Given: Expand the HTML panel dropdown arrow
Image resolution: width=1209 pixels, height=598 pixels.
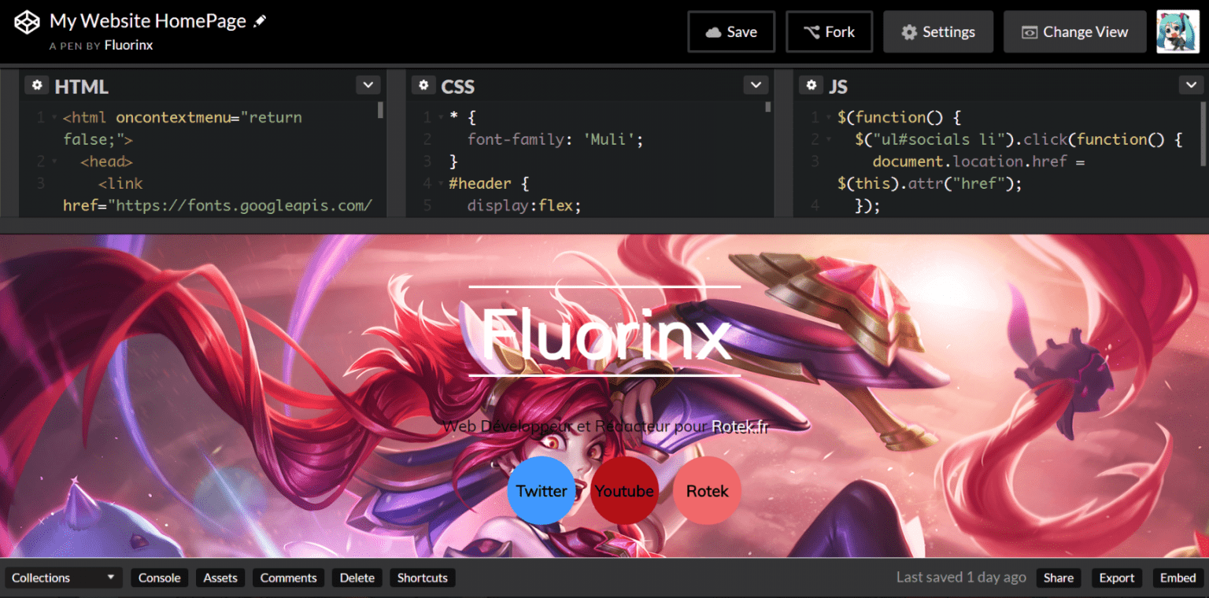Looking at the screenshot, I should click(368, 85).
